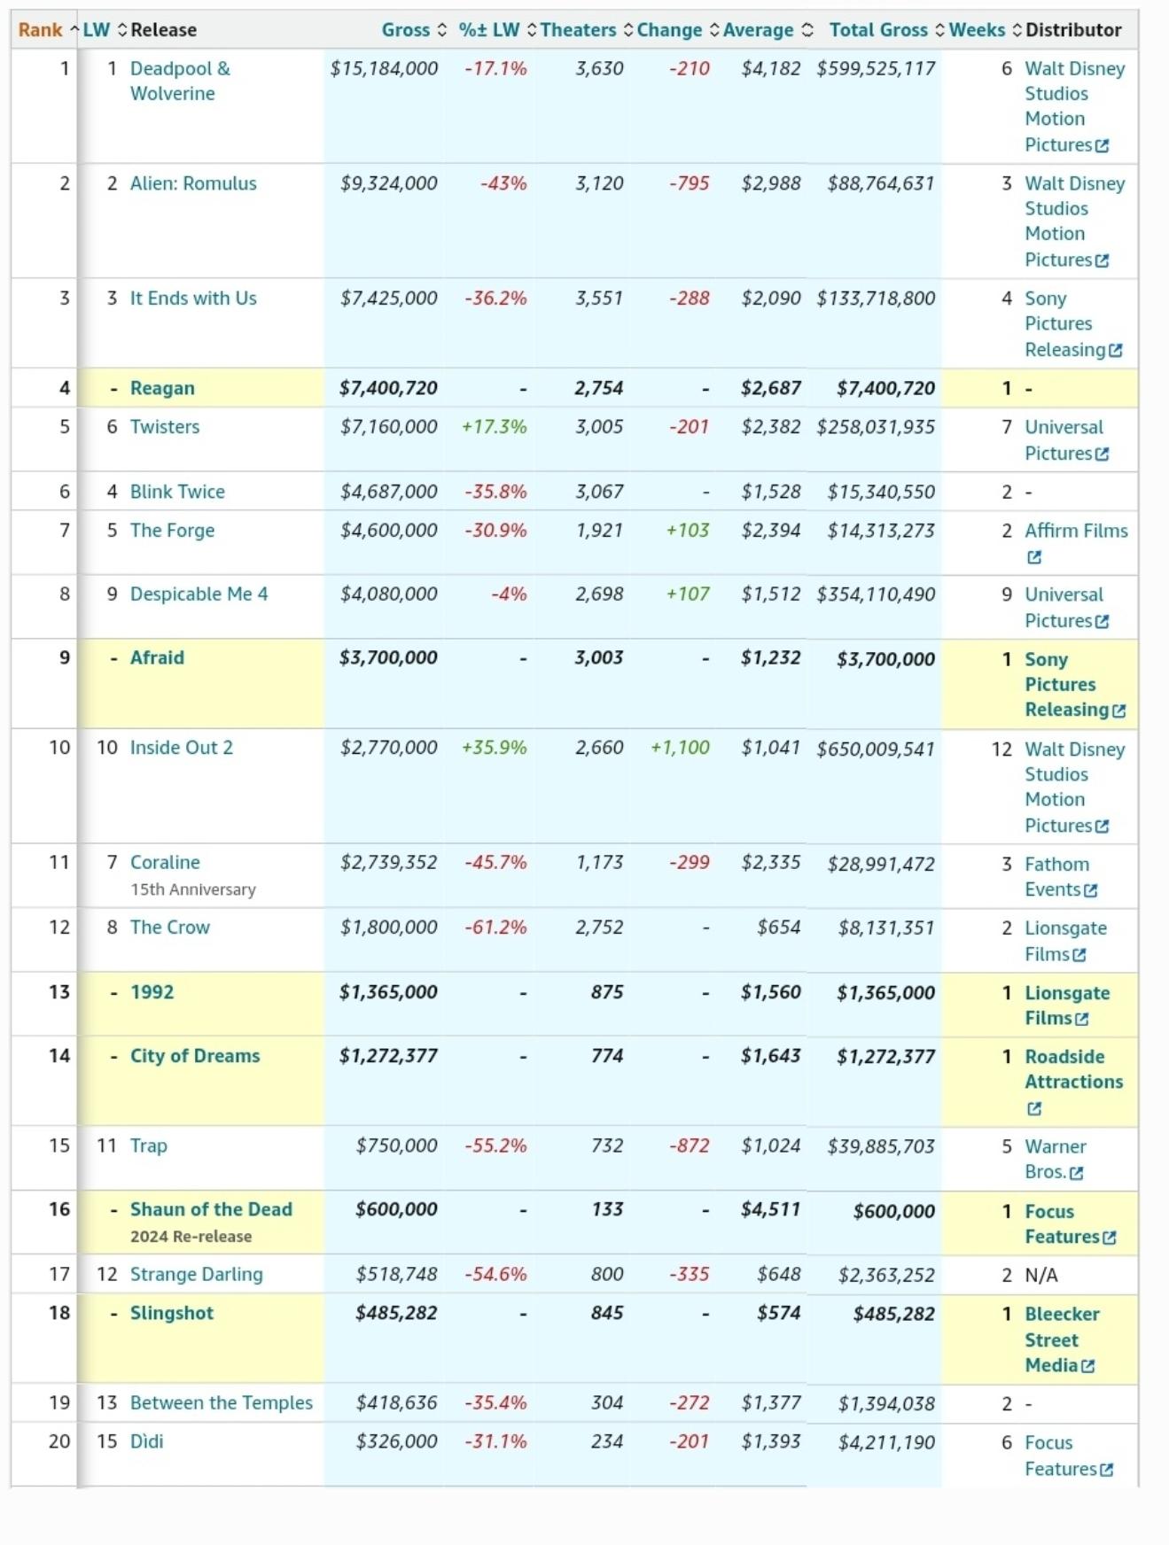This screenshot has width=1169, height=1545.
Task: Click external icon for Deadpool's Disney distributor
Action: point(1102,146)
